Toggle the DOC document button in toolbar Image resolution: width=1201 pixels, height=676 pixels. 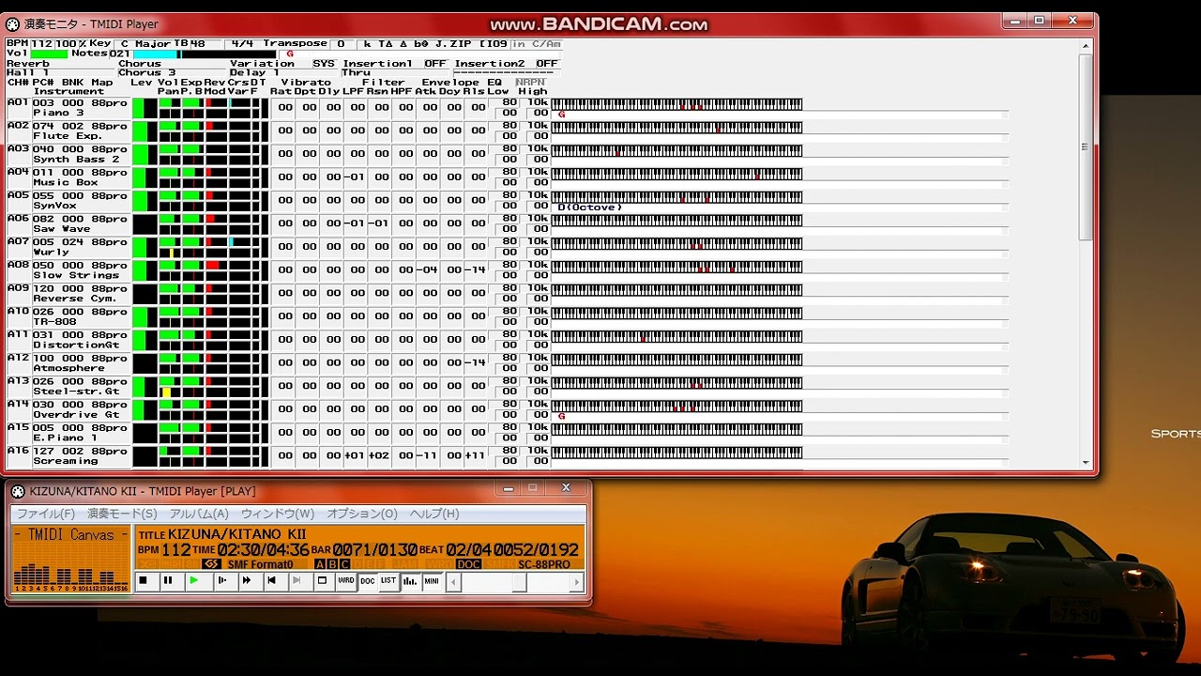368,581
